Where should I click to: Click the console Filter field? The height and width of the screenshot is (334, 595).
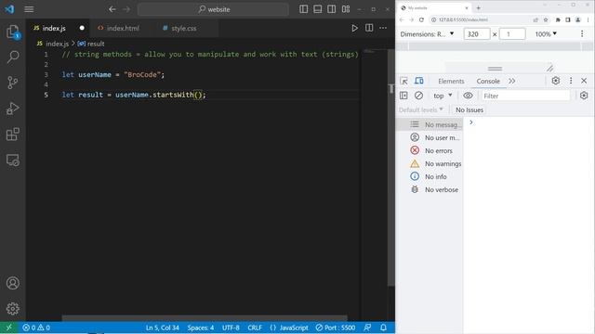pos(526,96)
